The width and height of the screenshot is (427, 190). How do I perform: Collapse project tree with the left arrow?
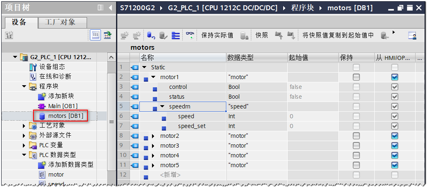[x=110, y=8]
